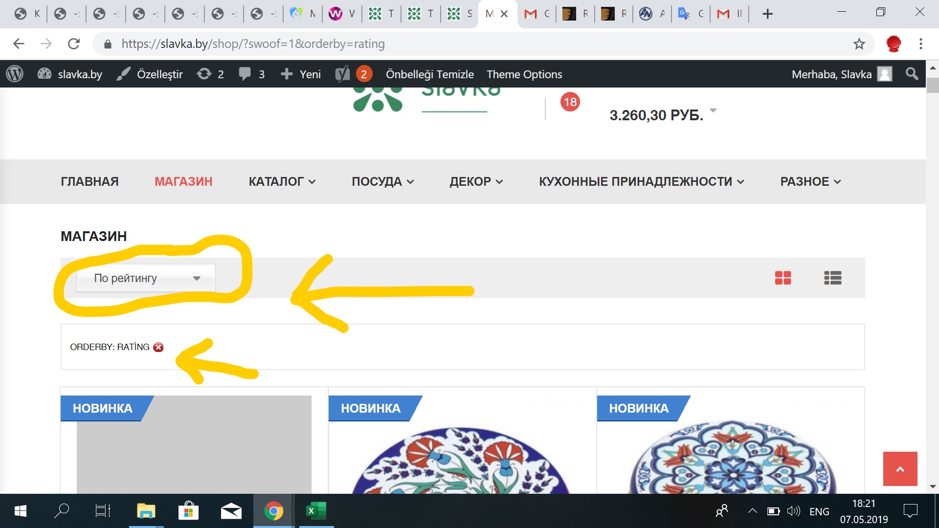Go back with the browser back arrow
The width and height of the screenshot is (939, 528).
click(19, 44)
